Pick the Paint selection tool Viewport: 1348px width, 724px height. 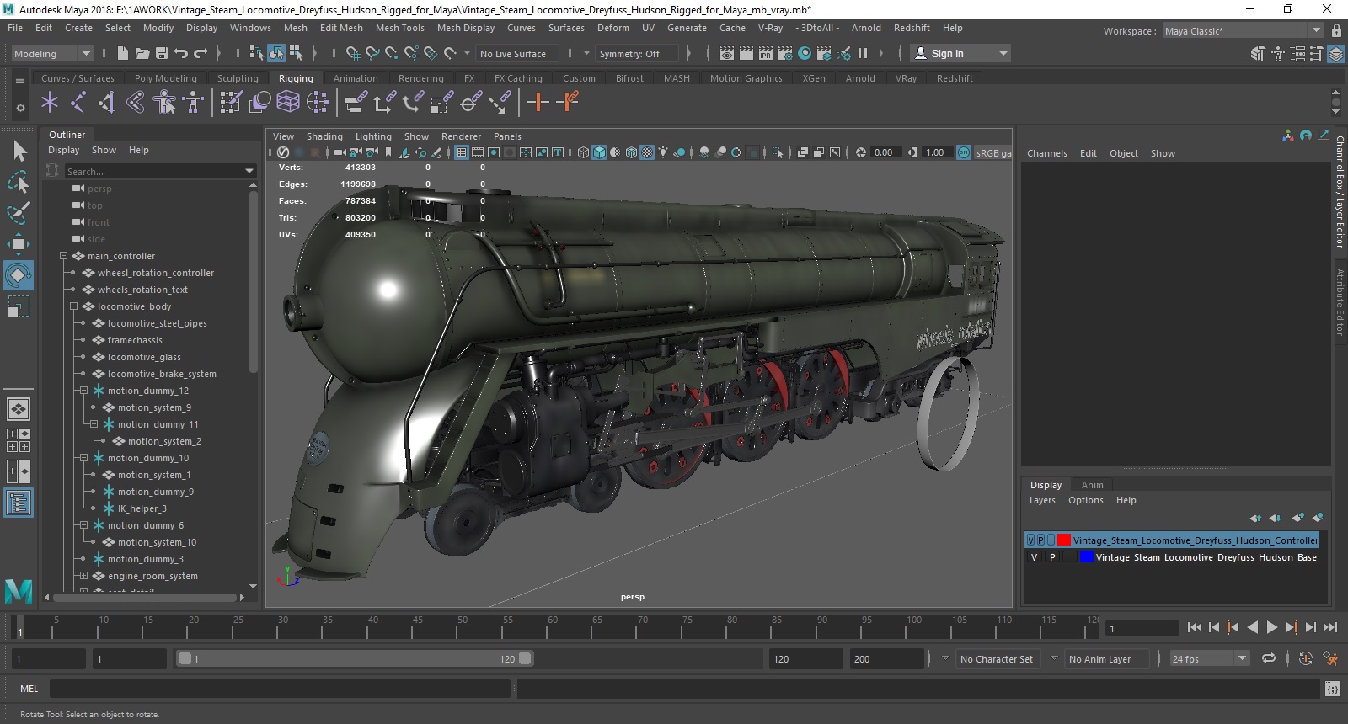tap(18, 212)
